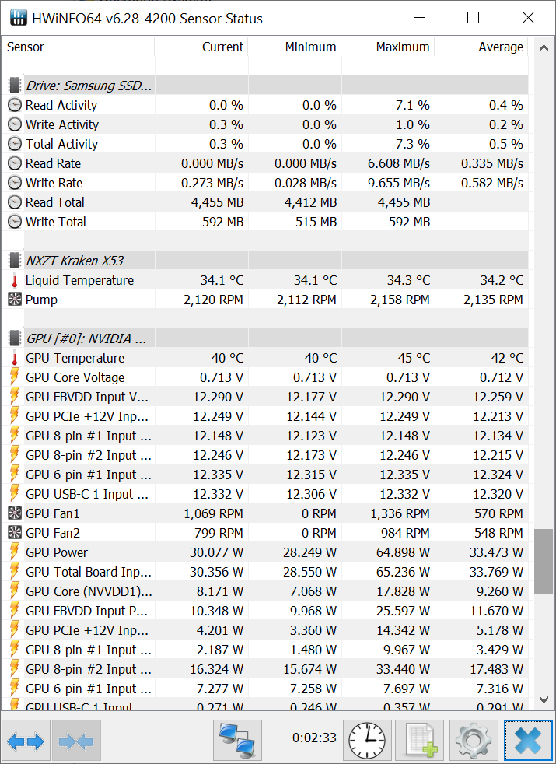Click the lightning icon for GPU Power
The width and height of the screenshot is (556, 764).
click(15, 552)
